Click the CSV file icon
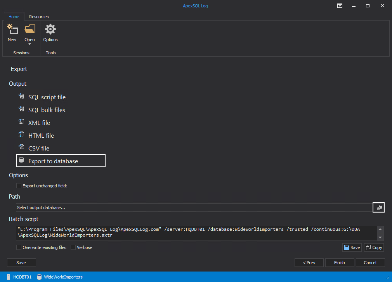Image resolution: width=392 pixels, height=282 pixels. (x=21, y=147)
